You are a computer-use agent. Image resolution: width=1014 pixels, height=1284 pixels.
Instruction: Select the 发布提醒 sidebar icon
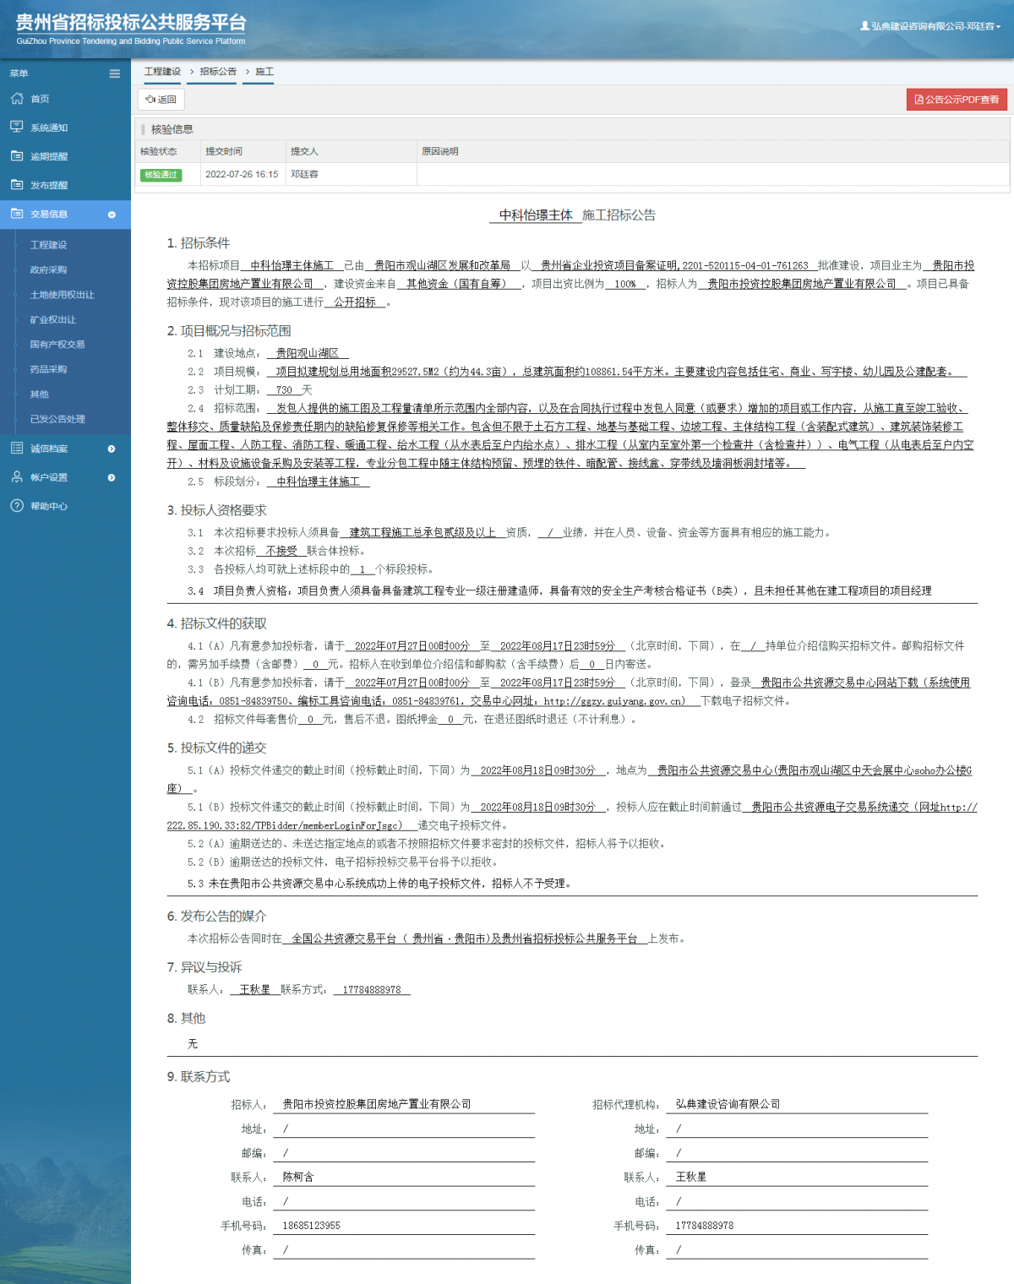pos(18,185)
